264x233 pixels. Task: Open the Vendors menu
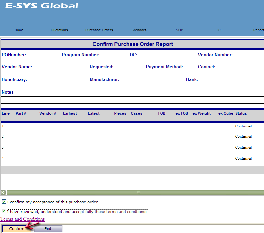pos(140,30)
